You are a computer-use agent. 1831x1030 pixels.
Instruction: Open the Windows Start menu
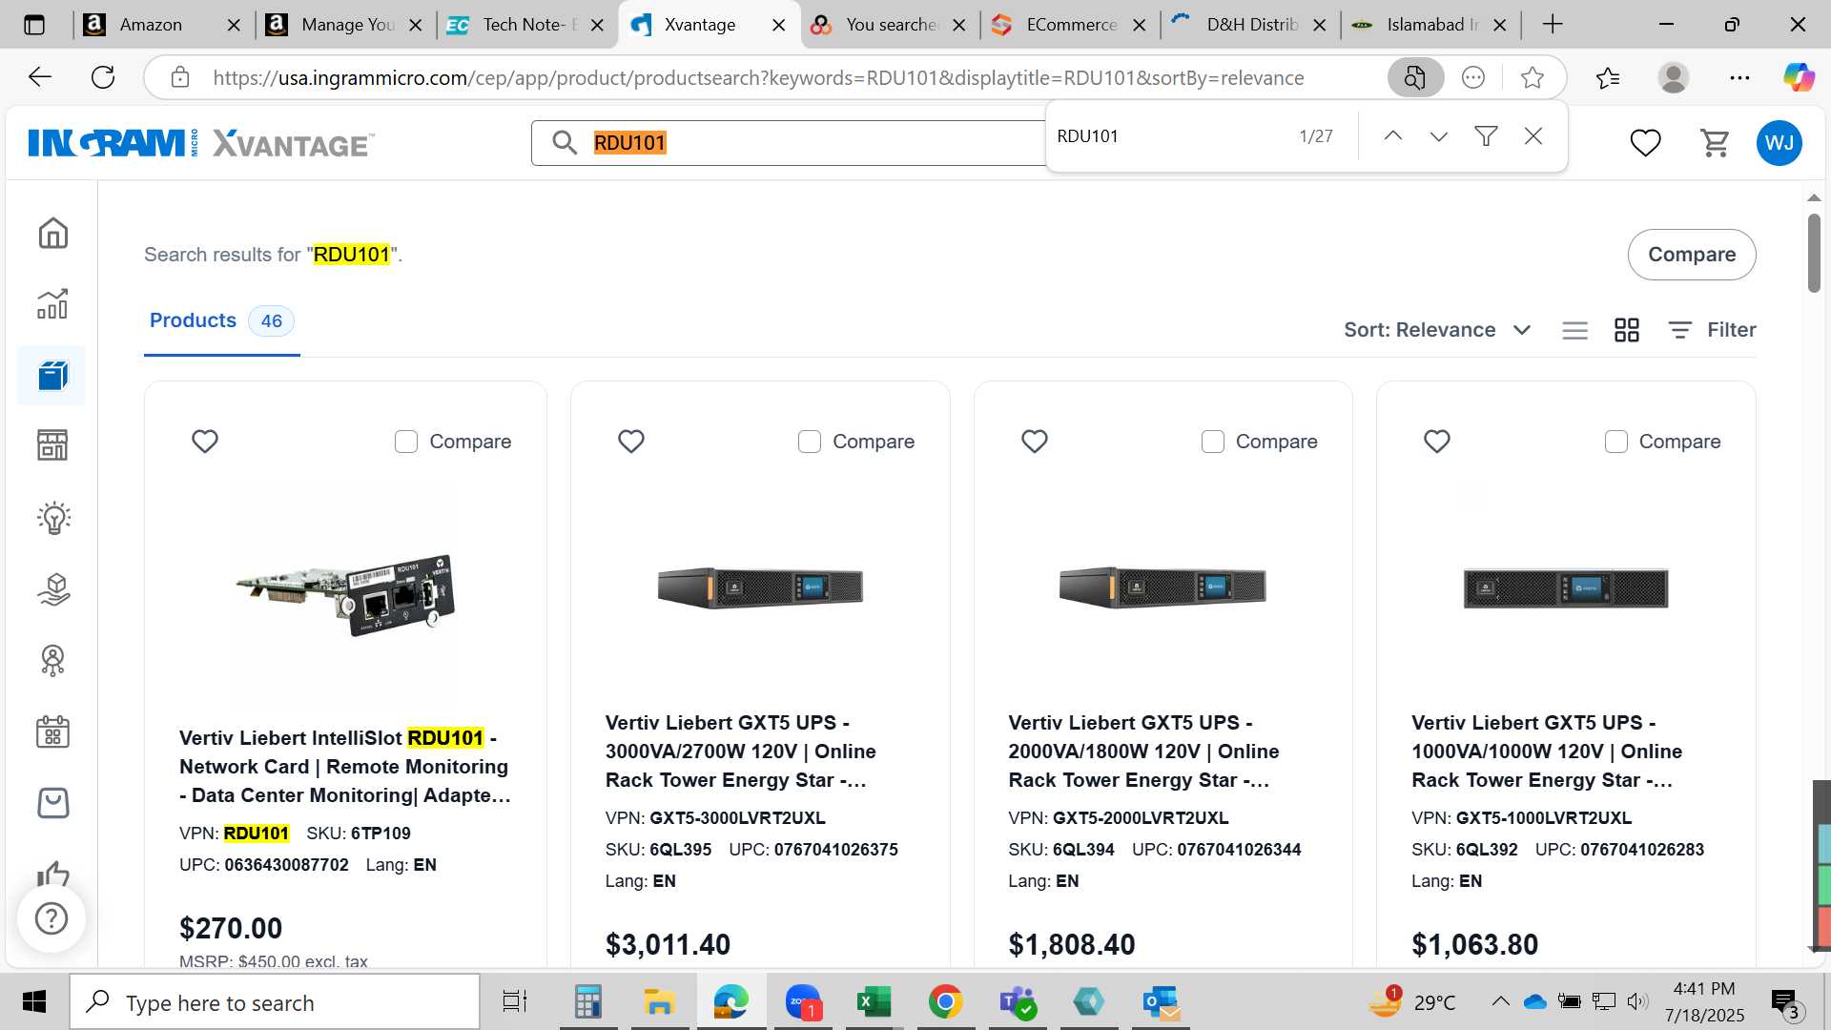click(x=34, y=1001)
